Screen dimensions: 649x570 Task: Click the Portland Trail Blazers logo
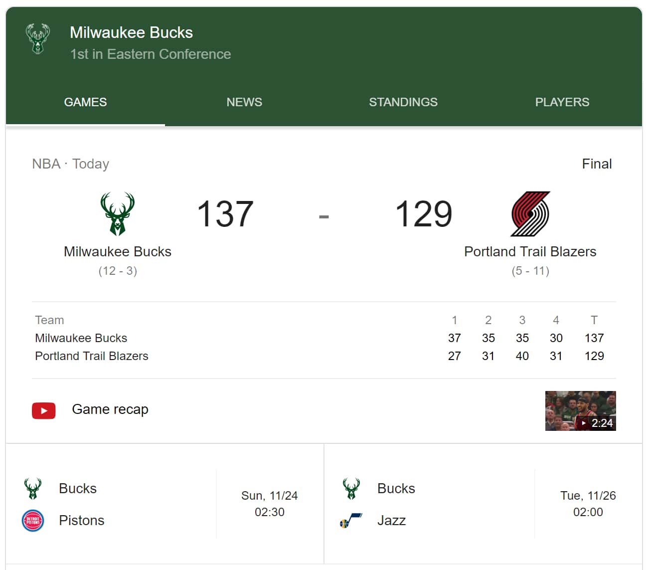tap(530, 213)
